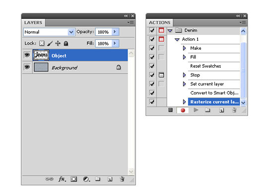Screen dimensions: 268x196
Task: Click the red Begin recording button
Action: 183,110
